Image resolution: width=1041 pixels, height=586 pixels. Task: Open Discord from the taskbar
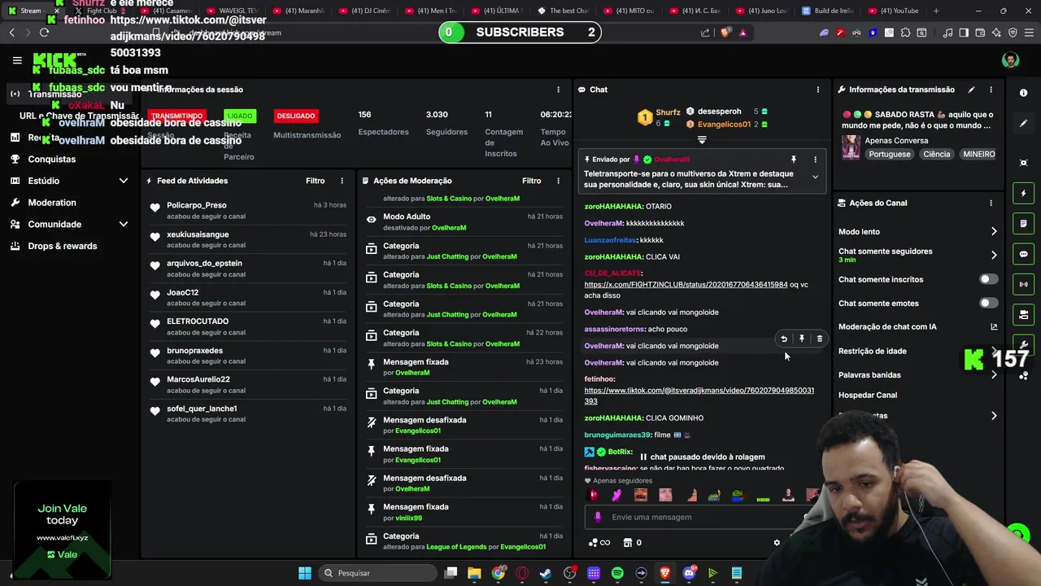coord(689,573)
